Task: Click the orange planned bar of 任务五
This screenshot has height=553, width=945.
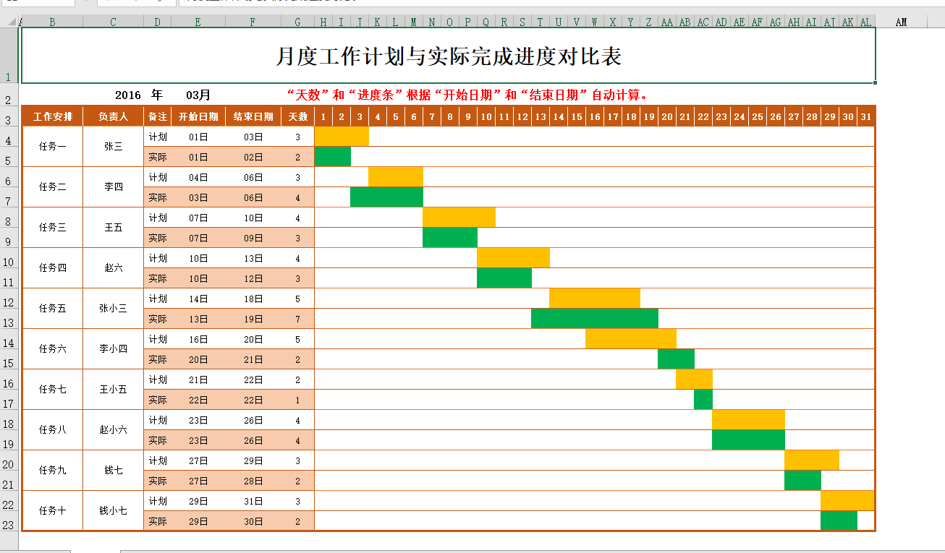Action: point(595,299)
